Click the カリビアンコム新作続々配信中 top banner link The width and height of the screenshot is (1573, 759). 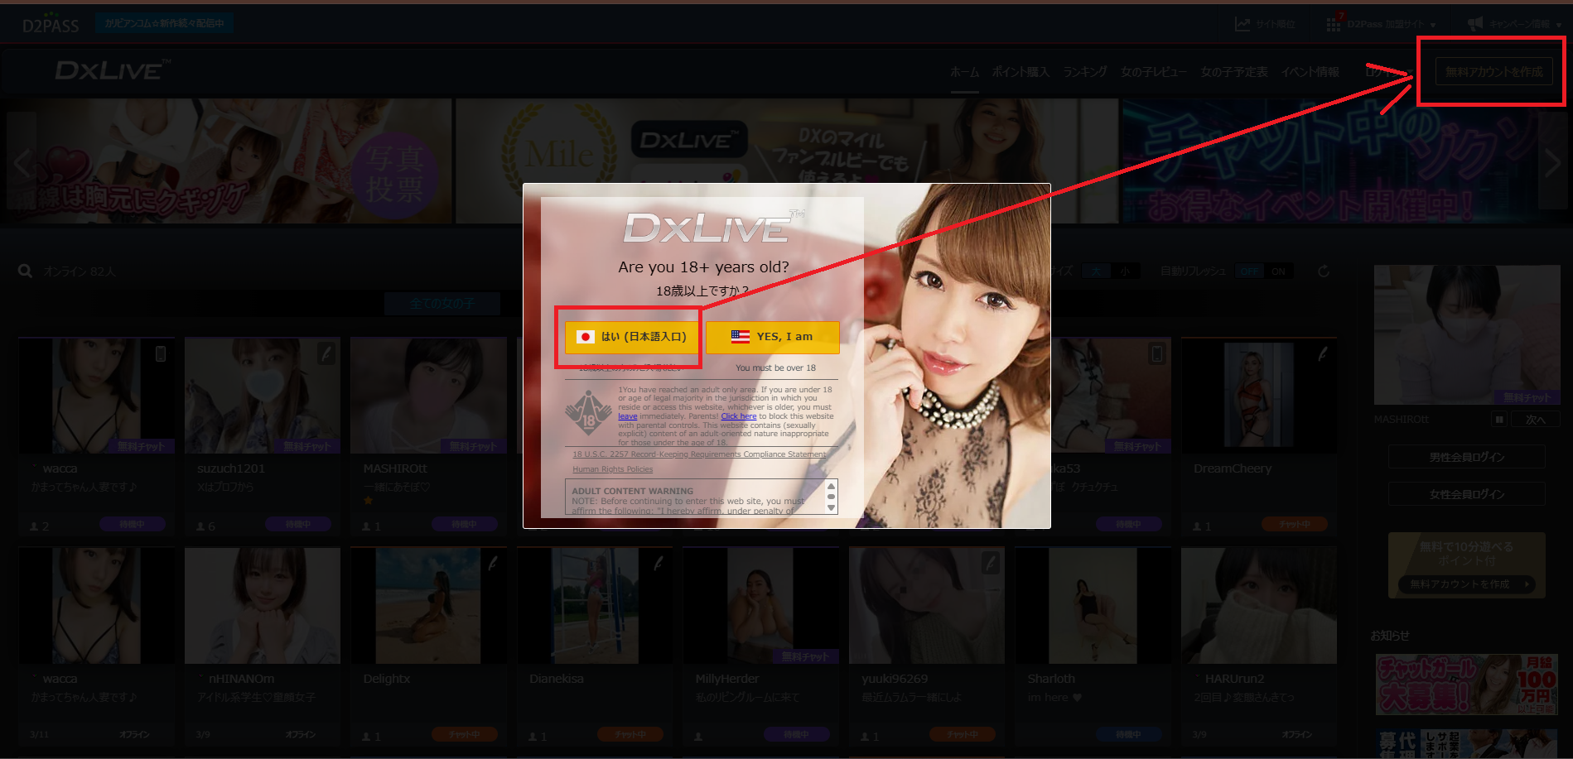[x=164, y=23]
